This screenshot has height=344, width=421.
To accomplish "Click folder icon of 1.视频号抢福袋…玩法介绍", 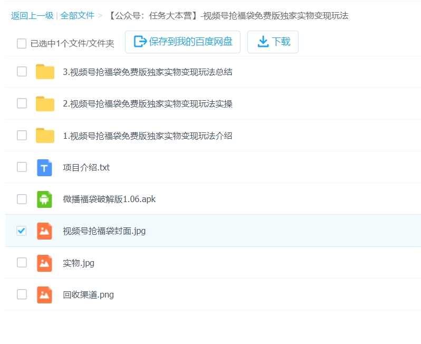I will [x=45, y=136].
